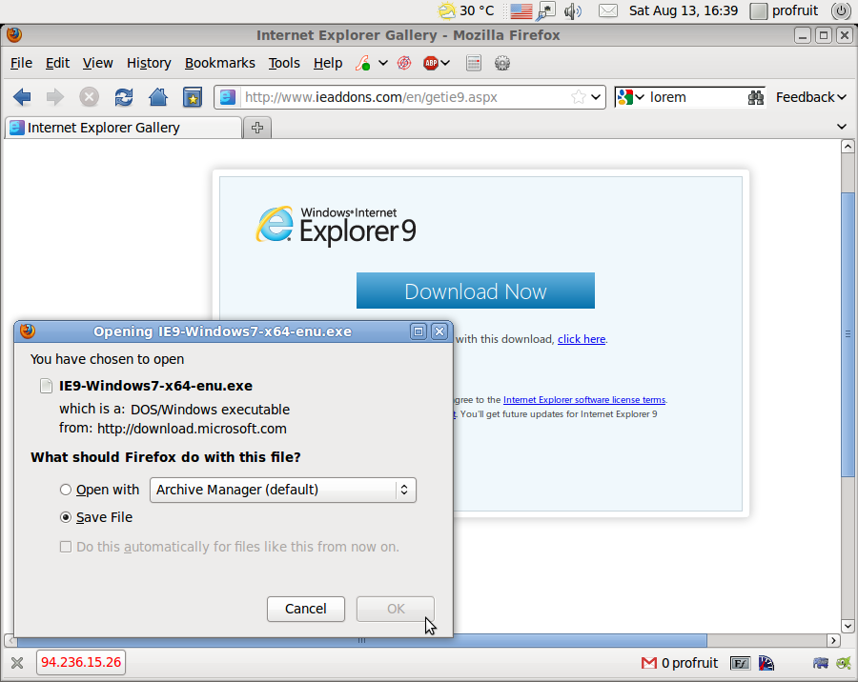Image resolution: width=858 pixels, height=682 pixels.
Task: Reload the page with refresh icon
Action: coord(124,97)
